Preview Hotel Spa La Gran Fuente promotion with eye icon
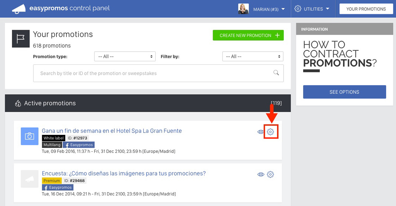Image resolution: width=396 pixels, height=206 pixels. point(260,132)
